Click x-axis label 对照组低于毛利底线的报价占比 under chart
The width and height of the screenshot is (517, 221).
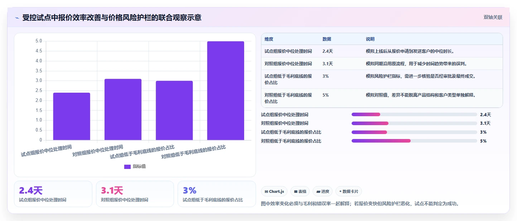[194, 152]
